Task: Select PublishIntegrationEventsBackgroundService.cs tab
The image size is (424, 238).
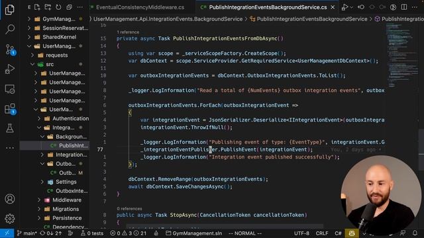Action: pyautogui.click(x=268, y=7)
